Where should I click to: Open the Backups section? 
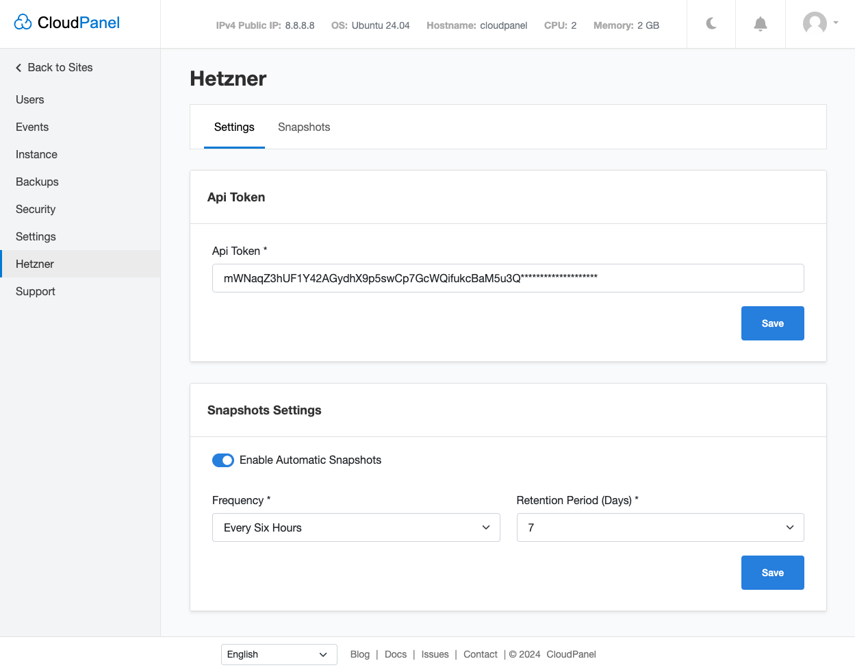coord(37,182)
